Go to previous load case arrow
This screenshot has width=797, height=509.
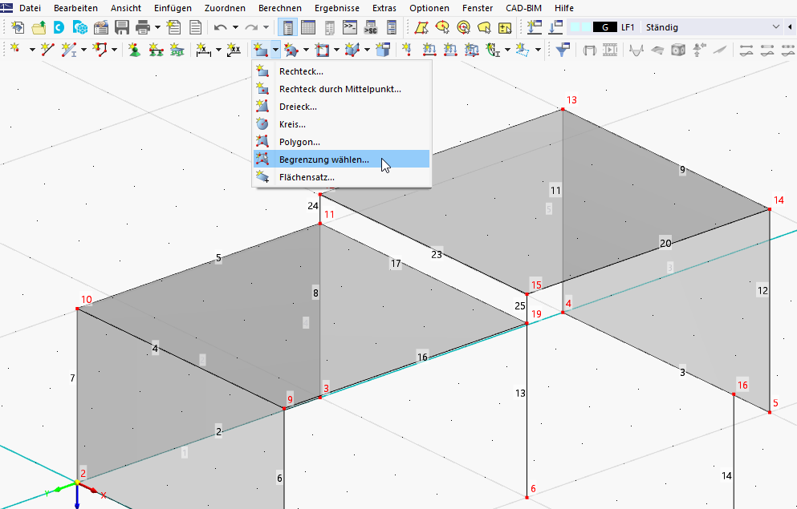point(791,27)
